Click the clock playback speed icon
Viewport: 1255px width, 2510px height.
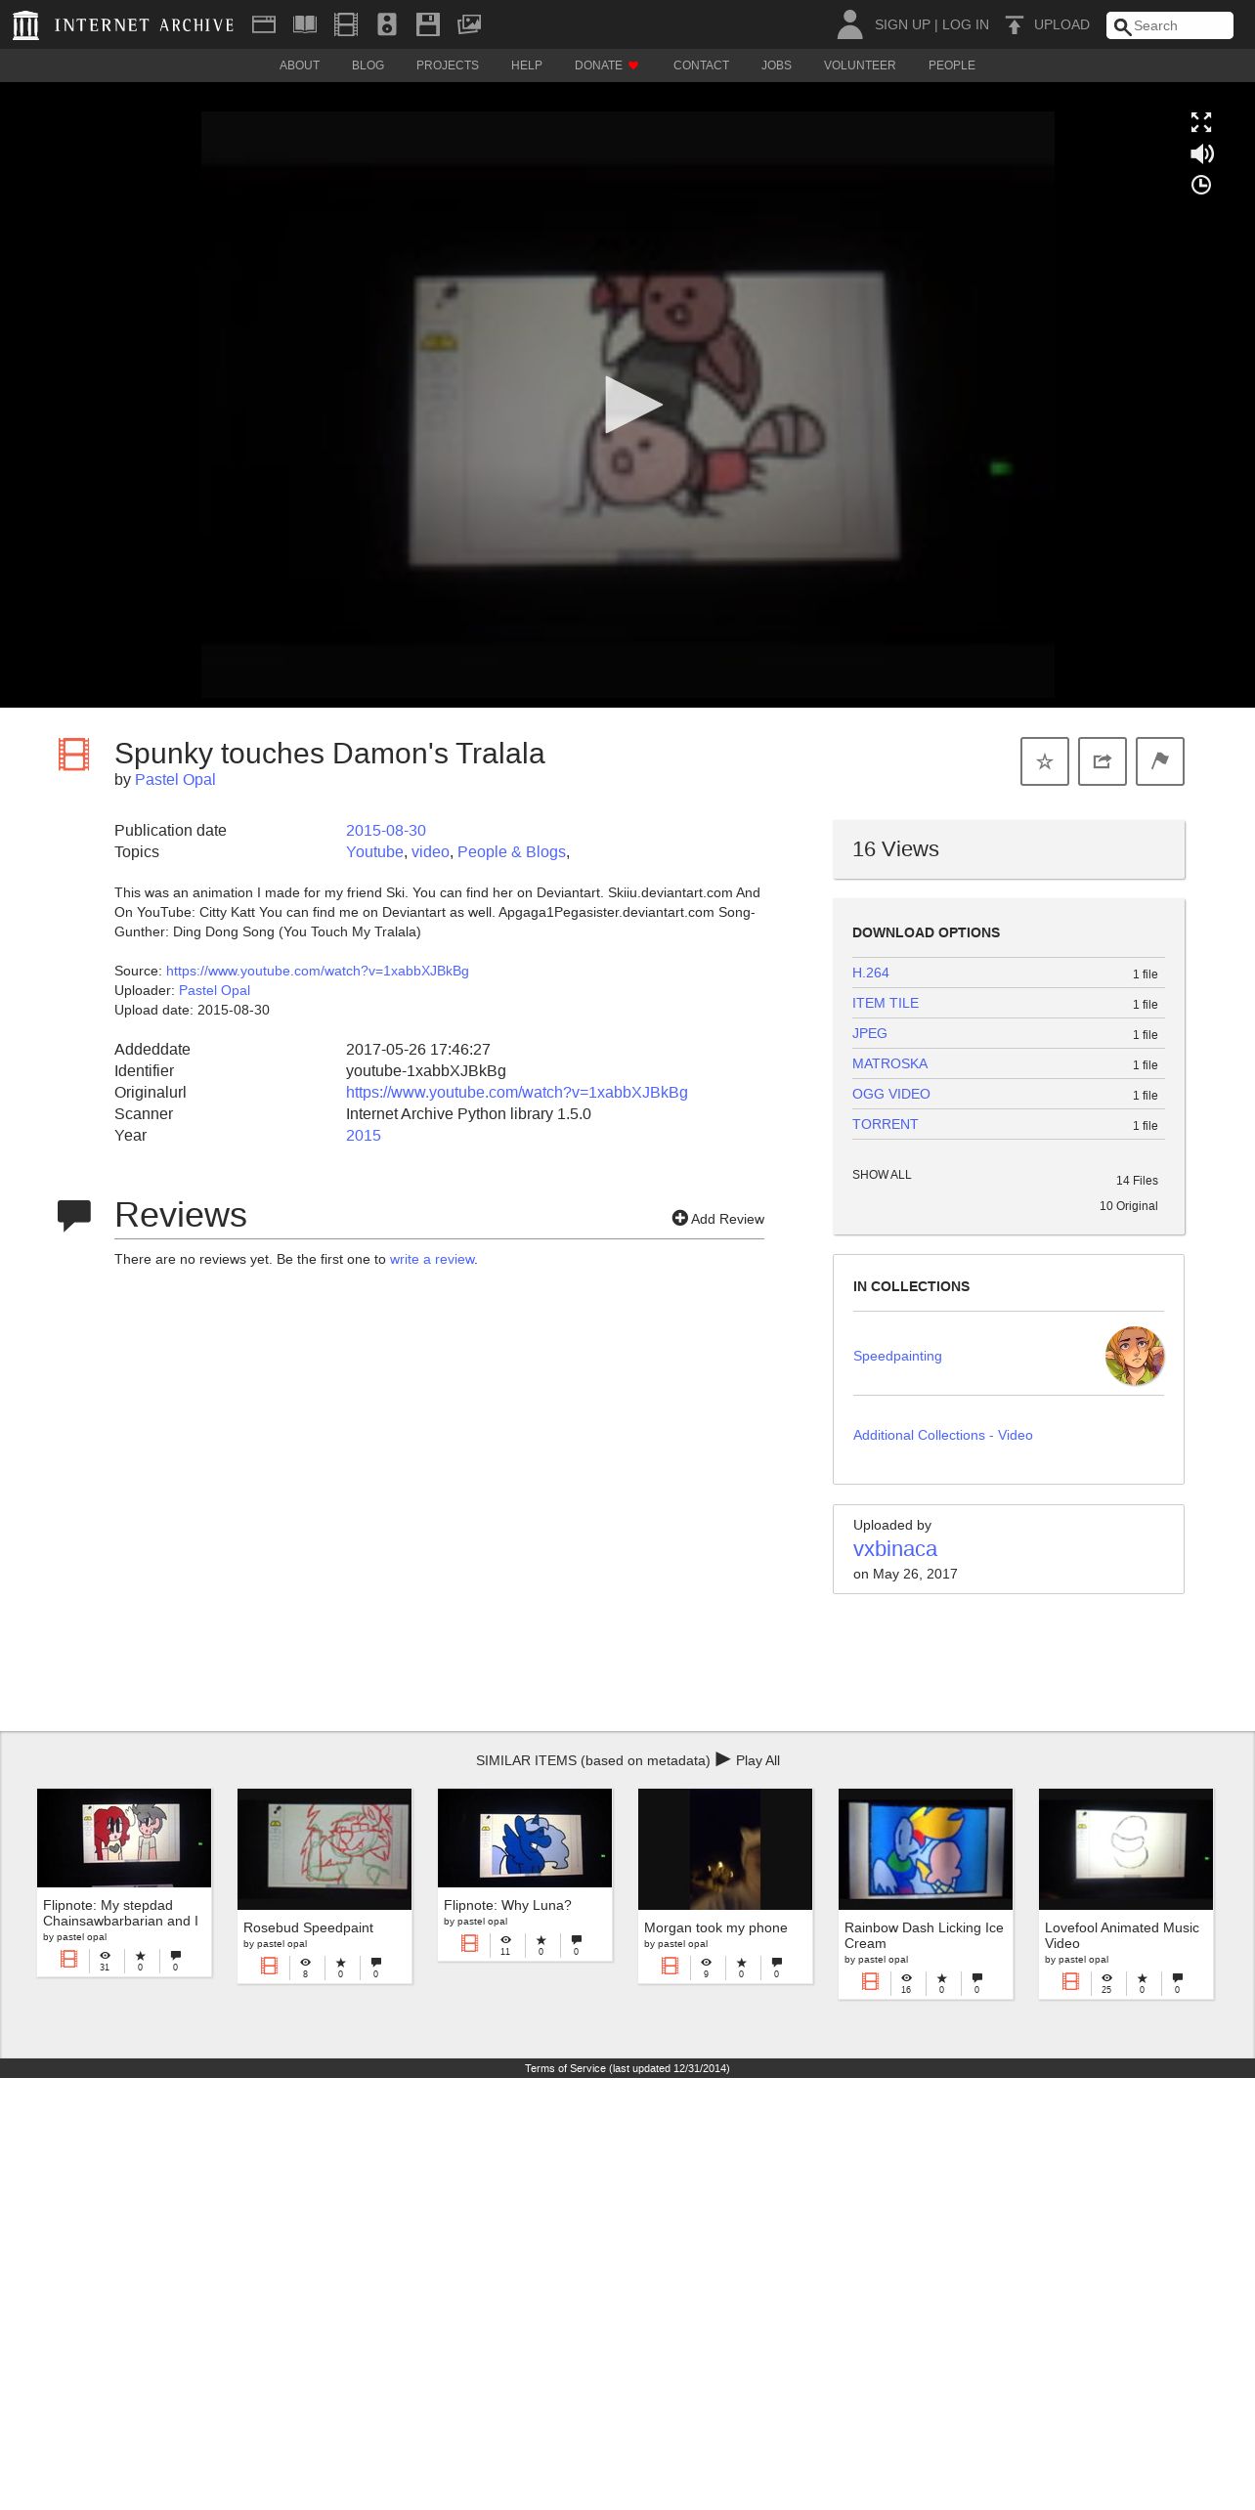click(x=1201, y=185)
